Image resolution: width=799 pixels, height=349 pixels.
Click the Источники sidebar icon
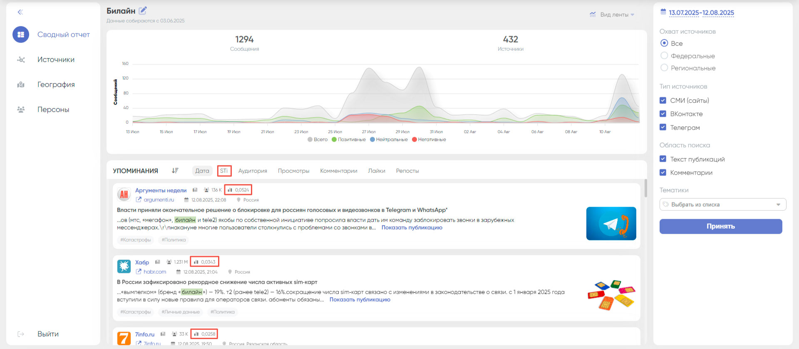click(21, 60)
